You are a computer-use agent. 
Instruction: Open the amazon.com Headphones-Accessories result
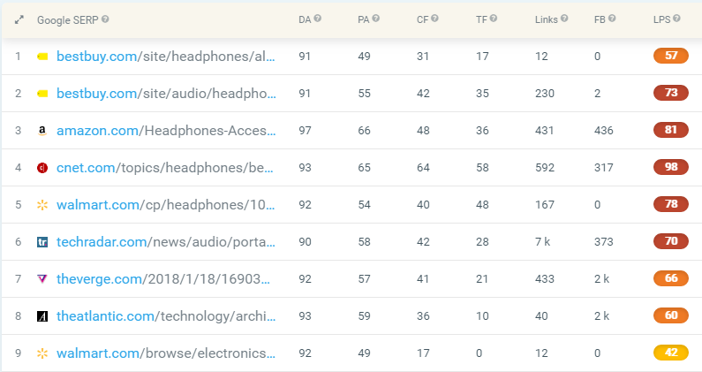(166, 131)
